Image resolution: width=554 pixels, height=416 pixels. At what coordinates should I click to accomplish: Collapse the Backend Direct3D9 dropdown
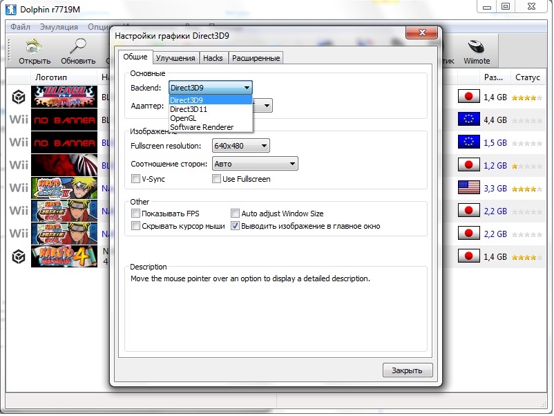click(x=210, y=88)
